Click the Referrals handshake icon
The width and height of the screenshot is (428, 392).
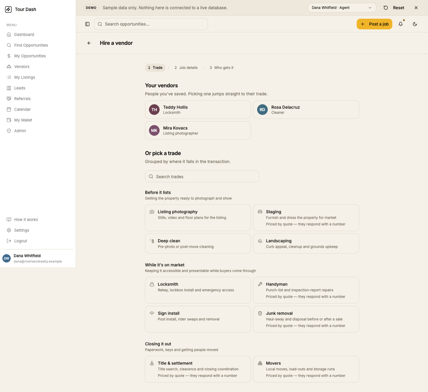pos(9,99)
